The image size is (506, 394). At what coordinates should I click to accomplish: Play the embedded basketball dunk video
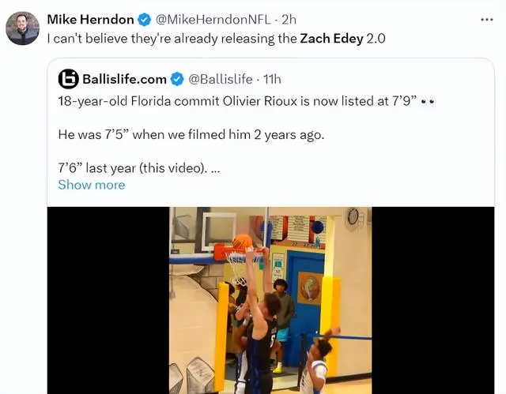(x=270, y=300)
